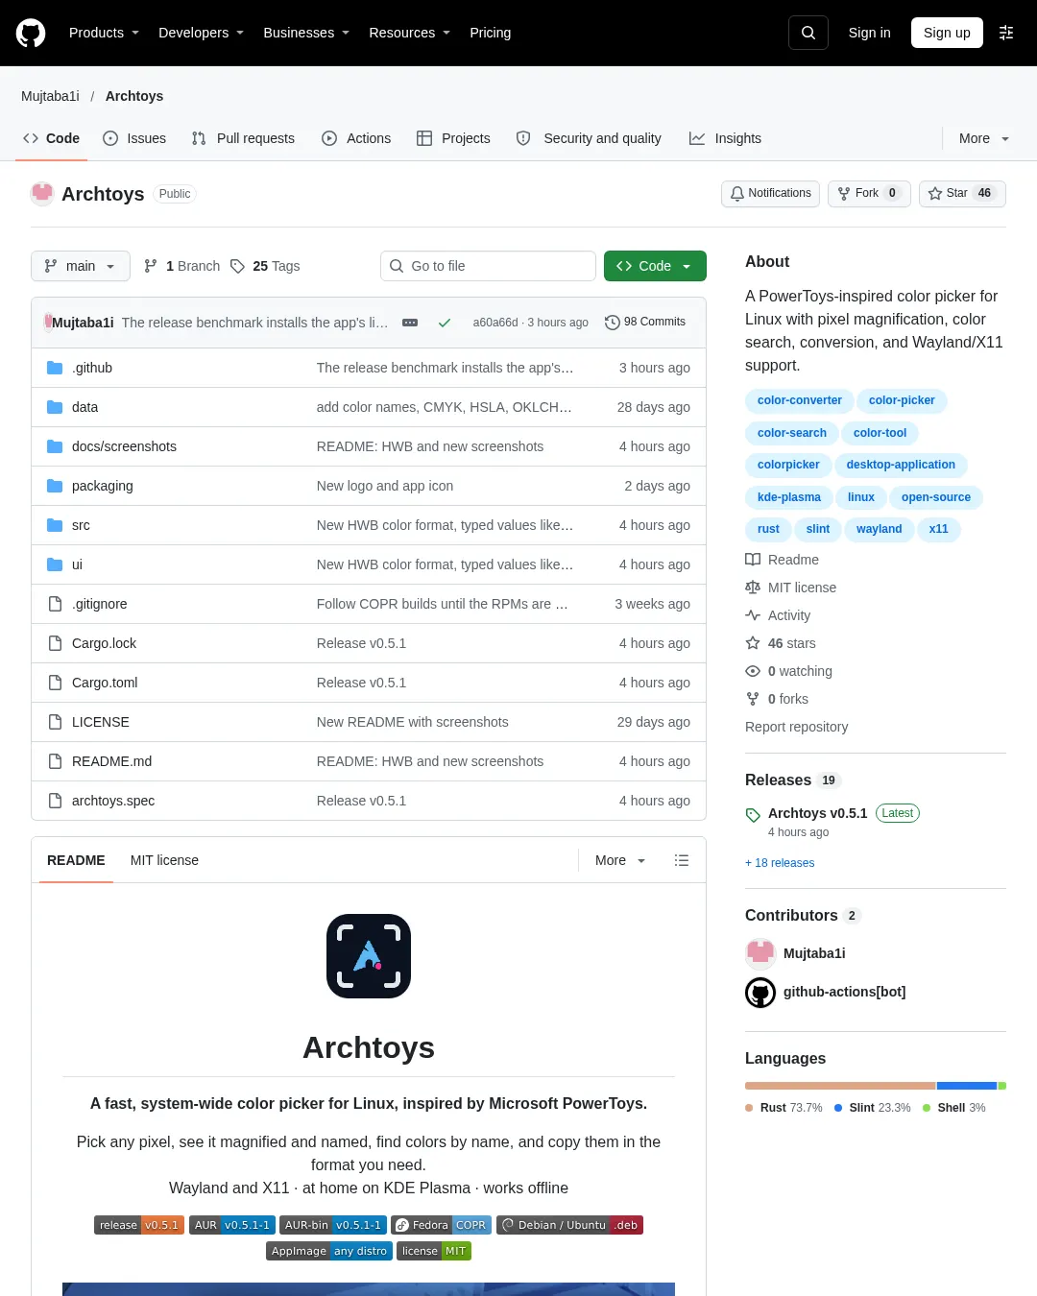
Task: Click the history clock icon beside 98 Commits
Action: 612,323
